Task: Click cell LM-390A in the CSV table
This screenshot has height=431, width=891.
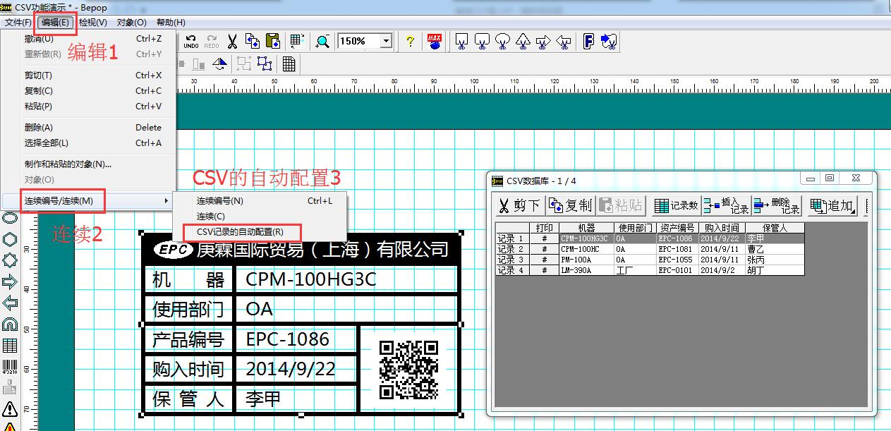Action: pyautogui.click(x=586, y=270)
